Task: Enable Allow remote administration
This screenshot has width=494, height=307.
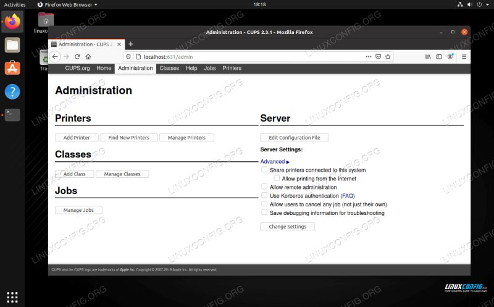Action: 264,187
